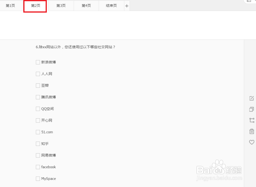Click the trash icon to delete

(251, 131)
